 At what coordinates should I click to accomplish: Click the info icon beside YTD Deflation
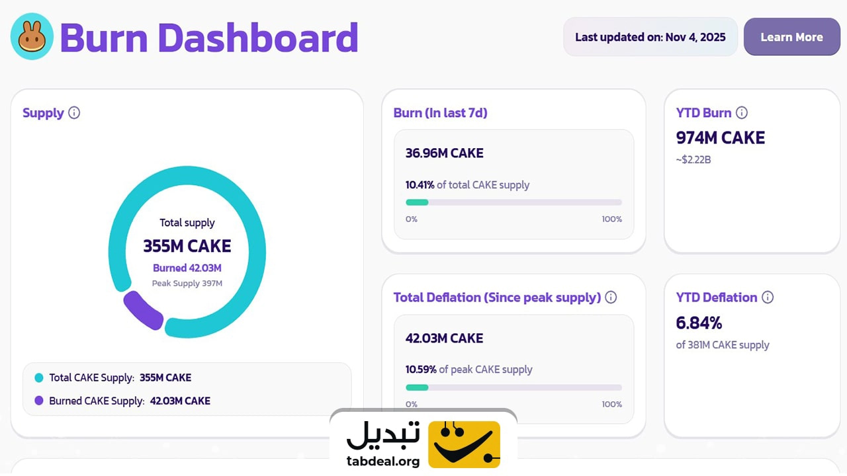pos(768,297)
